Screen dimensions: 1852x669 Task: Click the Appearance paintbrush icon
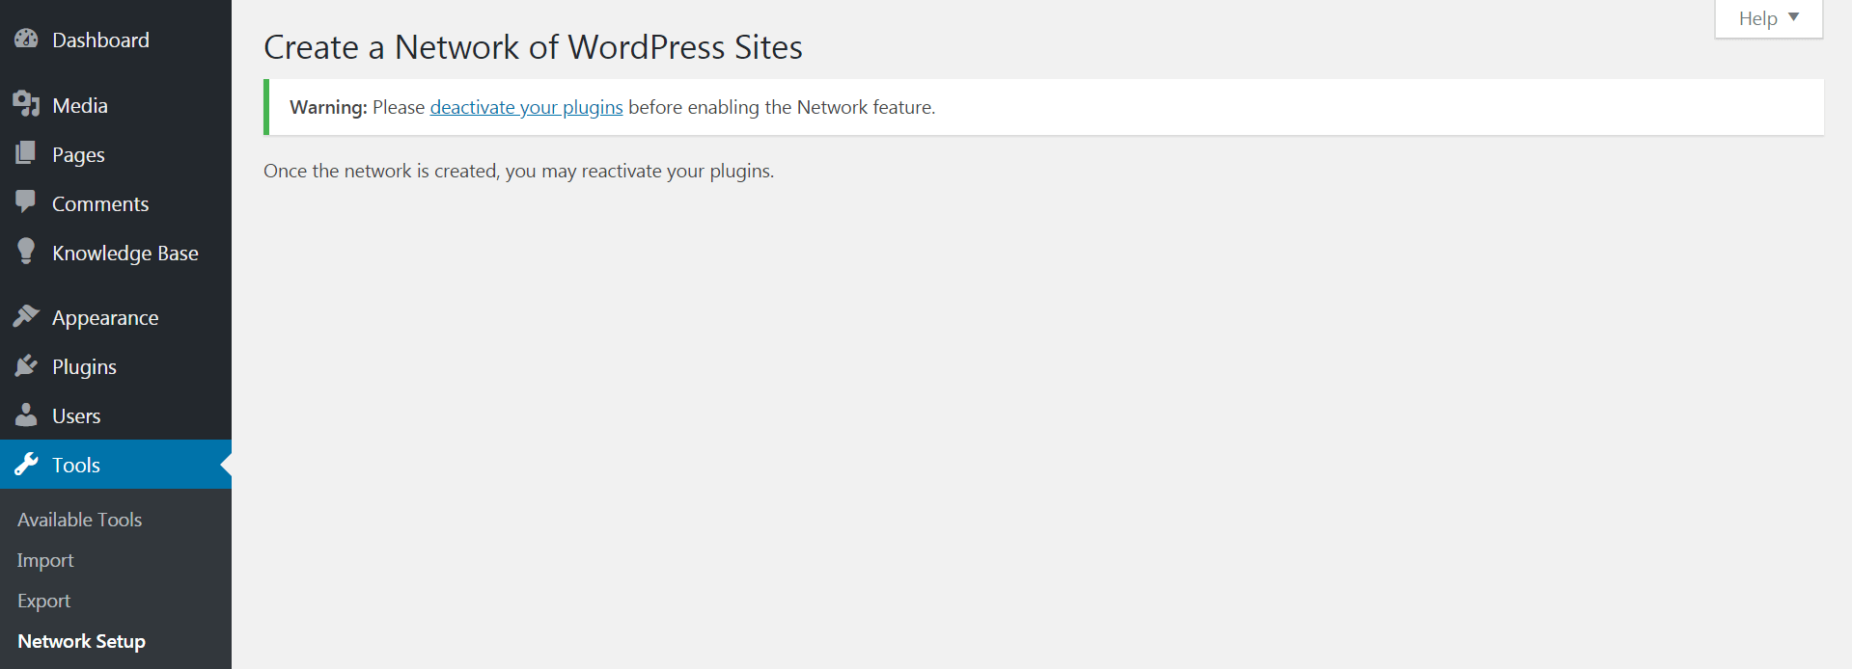click(26, 316)
